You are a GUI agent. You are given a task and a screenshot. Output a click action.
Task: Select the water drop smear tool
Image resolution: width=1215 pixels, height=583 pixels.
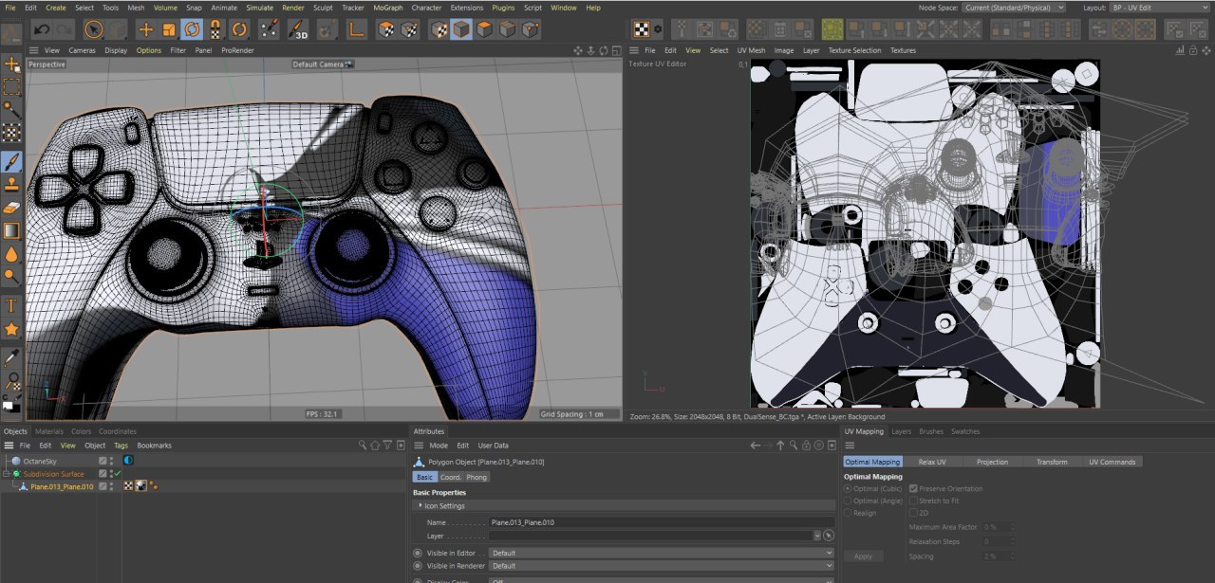(11, 254)
